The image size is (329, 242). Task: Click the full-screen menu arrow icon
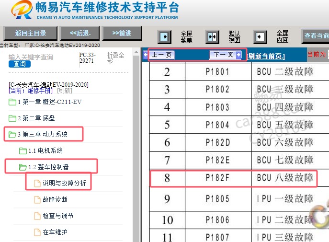tap(164, 37)
